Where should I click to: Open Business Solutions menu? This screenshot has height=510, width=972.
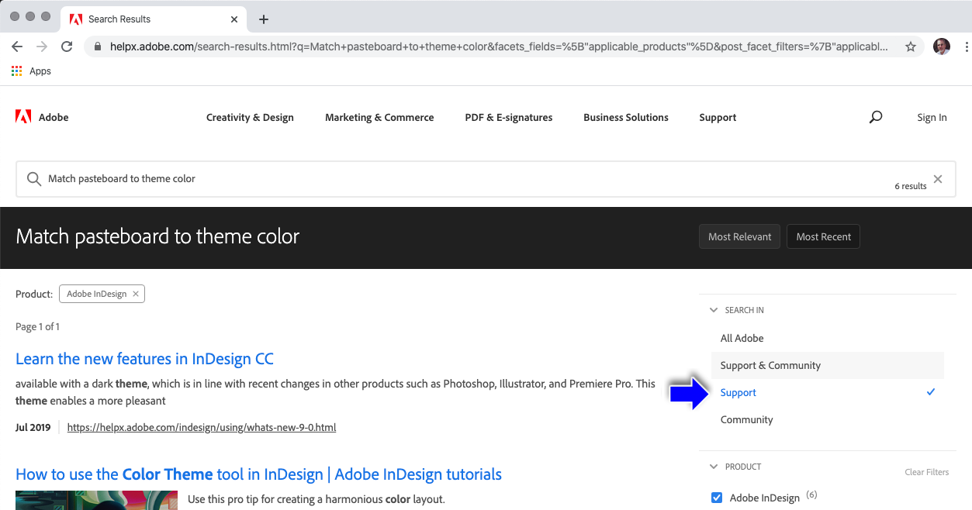point(626,118)
